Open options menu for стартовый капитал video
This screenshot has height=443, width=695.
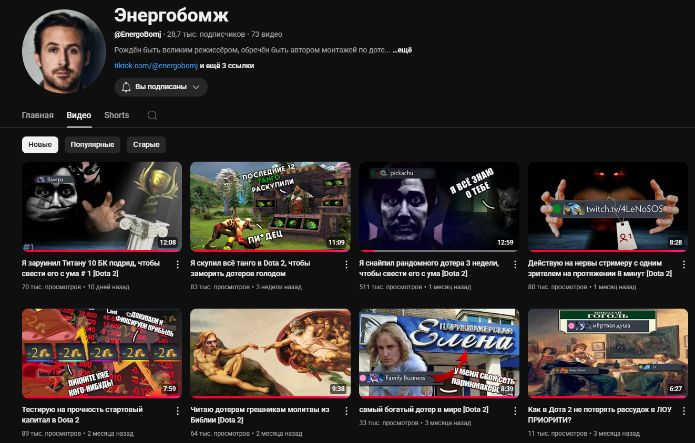tap(178, 411)
